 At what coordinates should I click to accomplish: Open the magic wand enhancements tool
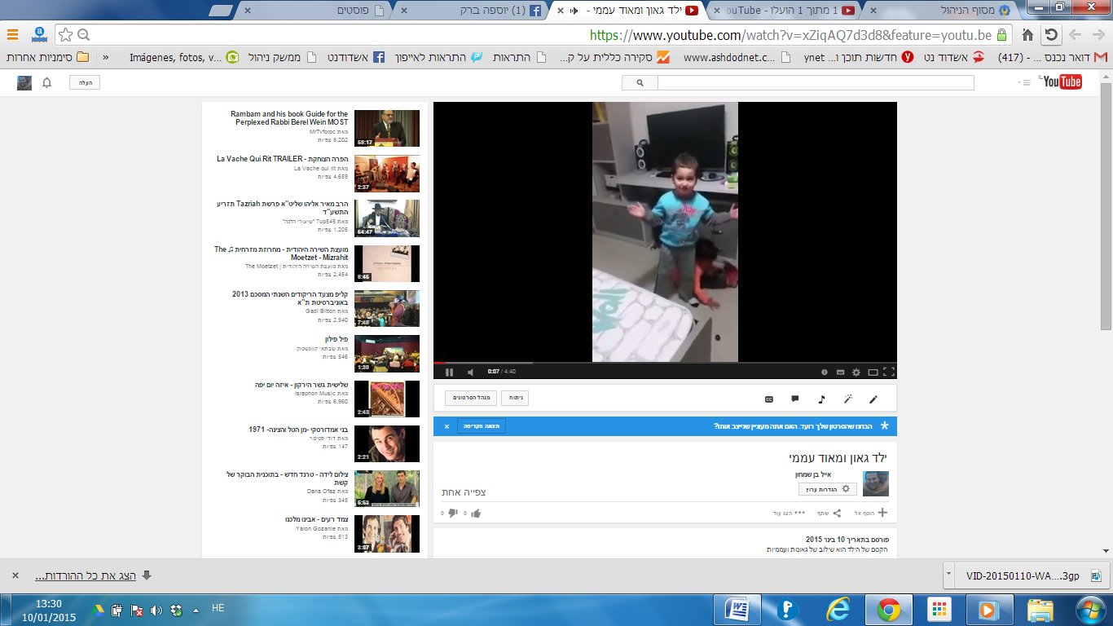coord(847,399)
